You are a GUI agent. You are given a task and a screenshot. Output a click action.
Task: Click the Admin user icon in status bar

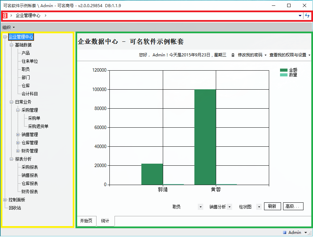point(285,232)
